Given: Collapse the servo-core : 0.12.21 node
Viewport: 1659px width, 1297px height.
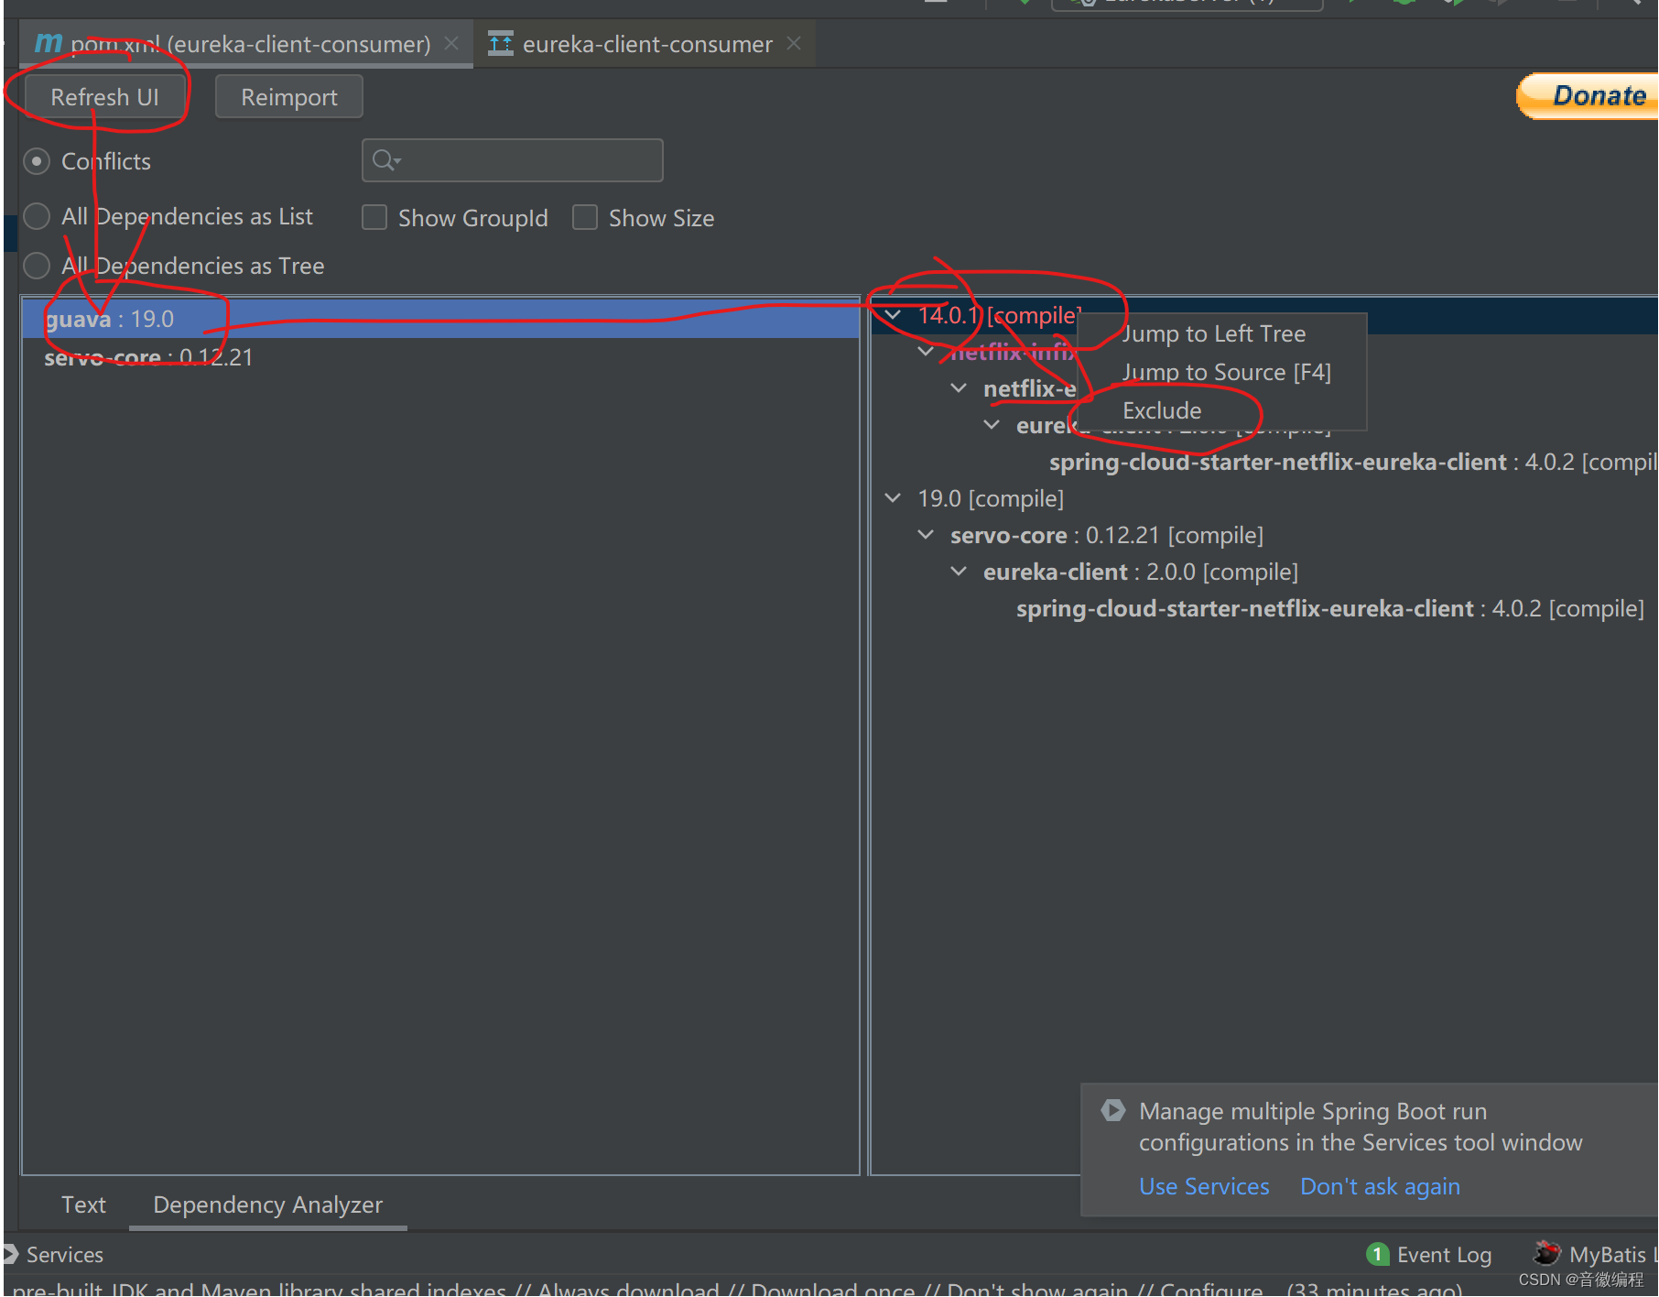Looking at the screenshot, I should click(x=926, y=534).
